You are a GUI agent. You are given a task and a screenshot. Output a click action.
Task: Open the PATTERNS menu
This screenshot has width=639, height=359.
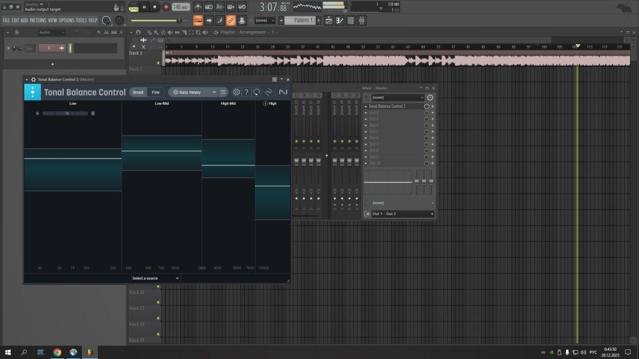point(38,20)
